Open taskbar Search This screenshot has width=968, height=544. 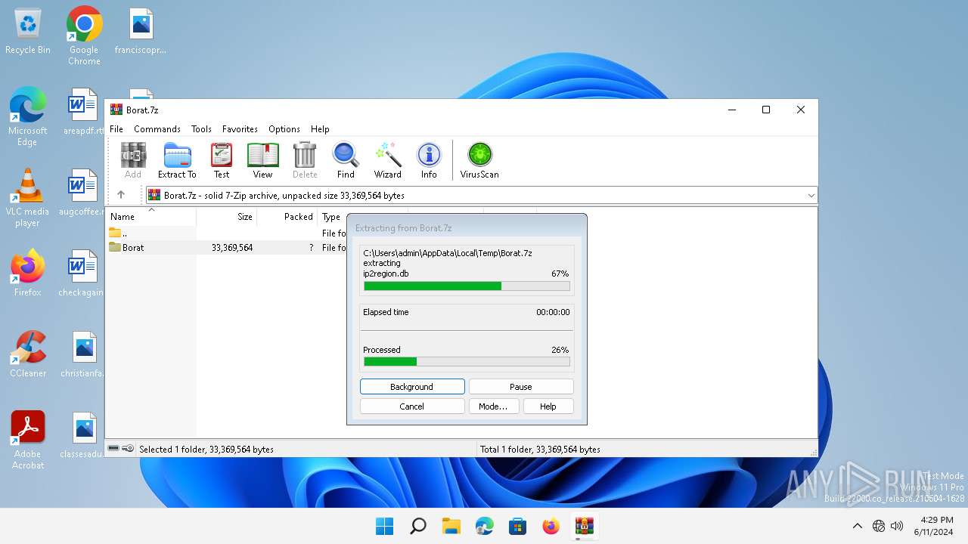[417, 526]
